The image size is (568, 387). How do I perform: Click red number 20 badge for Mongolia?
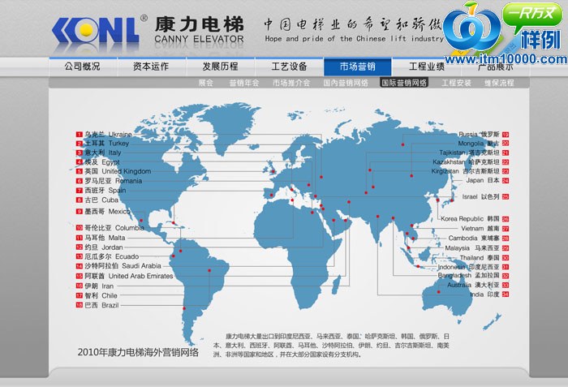pos(506,144)
